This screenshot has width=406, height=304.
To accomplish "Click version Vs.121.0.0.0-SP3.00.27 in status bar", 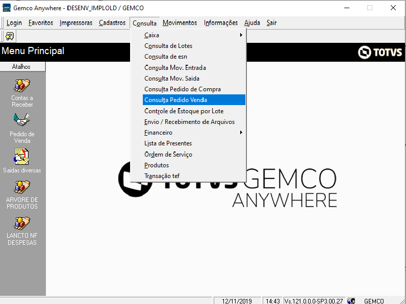I will click(314, 301).
